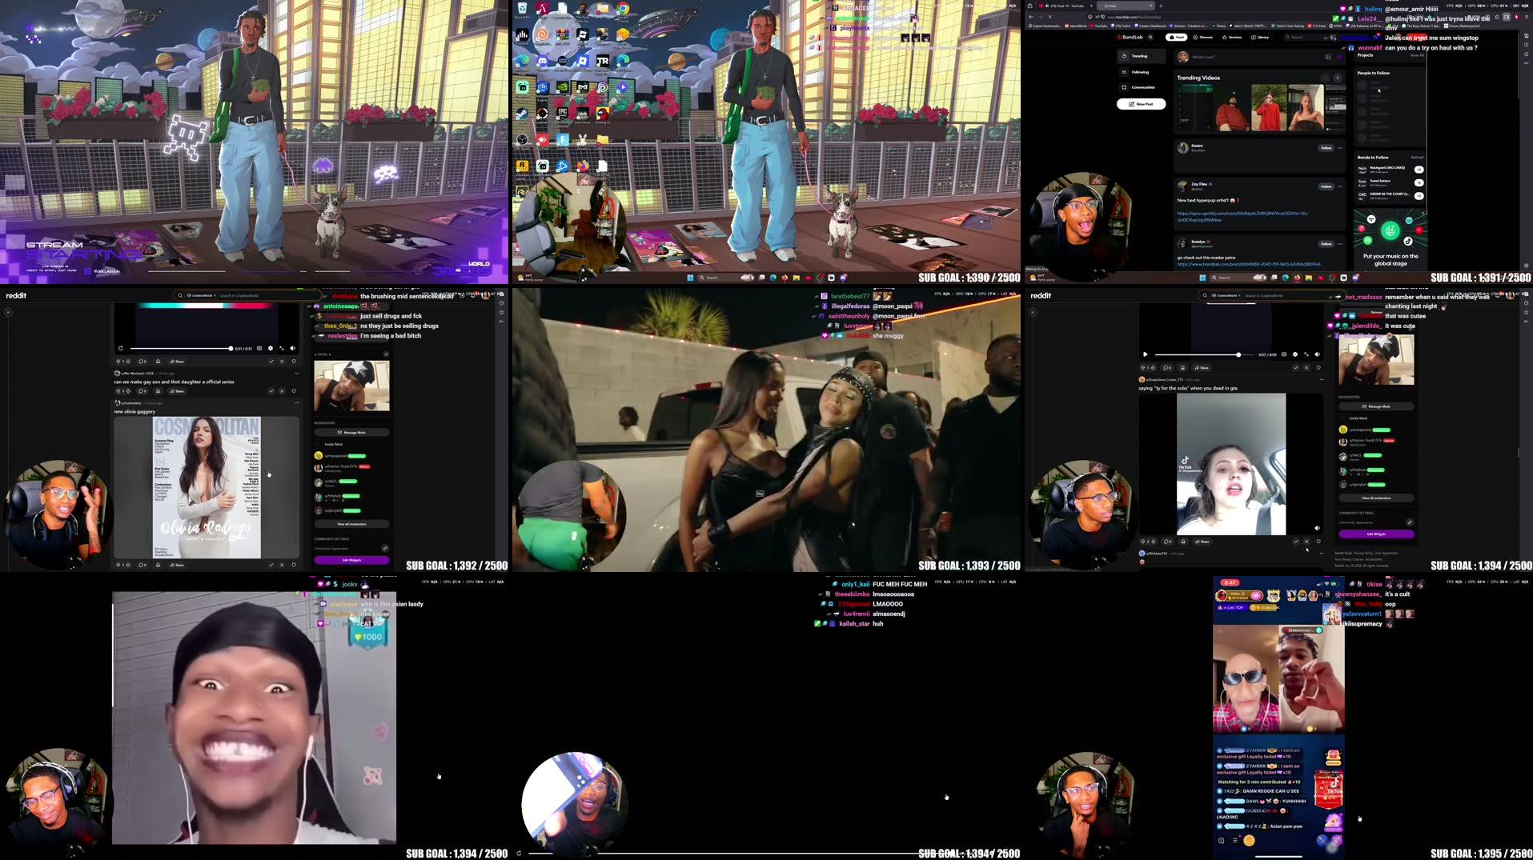Open Firefox from the Windows taskbar

(785, 278)
